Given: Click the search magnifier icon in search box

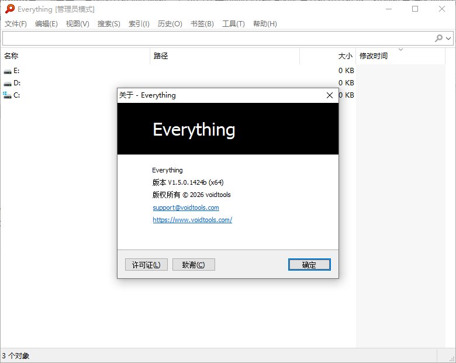Looking at the screenshot, I should point(438,38).
